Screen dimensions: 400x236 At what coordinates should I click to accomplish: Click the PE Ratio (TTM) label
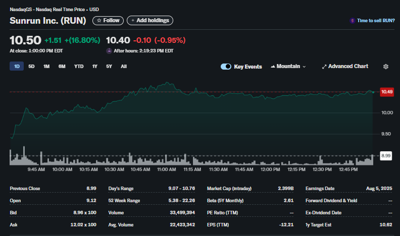coord(222,213)
